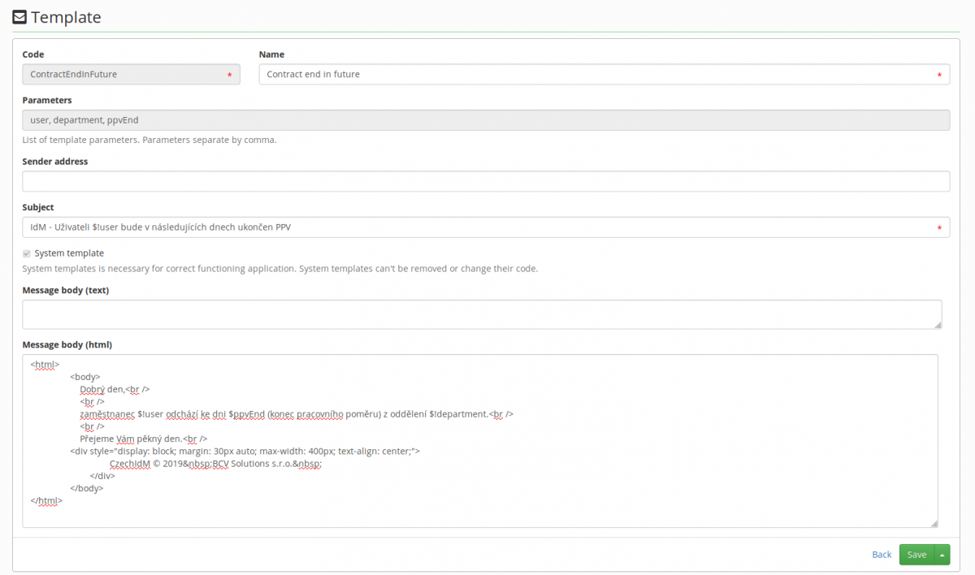975x575 pixels.
Task: Click the red asterisk in the Code field
Action: pos(229,76)
